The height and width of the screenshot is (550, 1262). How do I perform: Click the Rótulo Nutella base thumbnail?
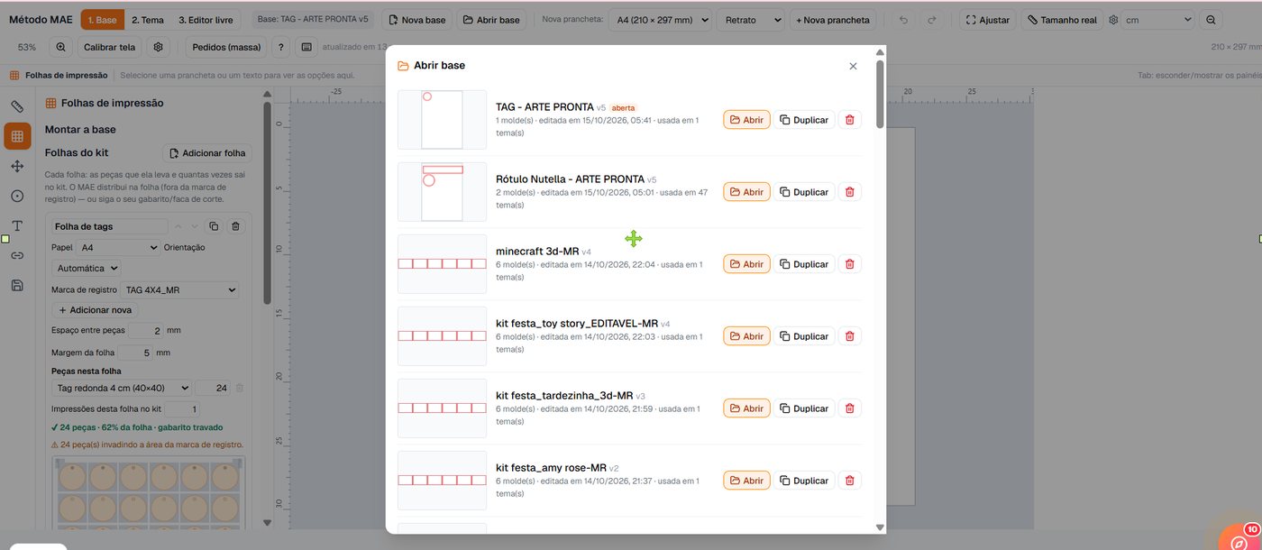tap(442, 192)
